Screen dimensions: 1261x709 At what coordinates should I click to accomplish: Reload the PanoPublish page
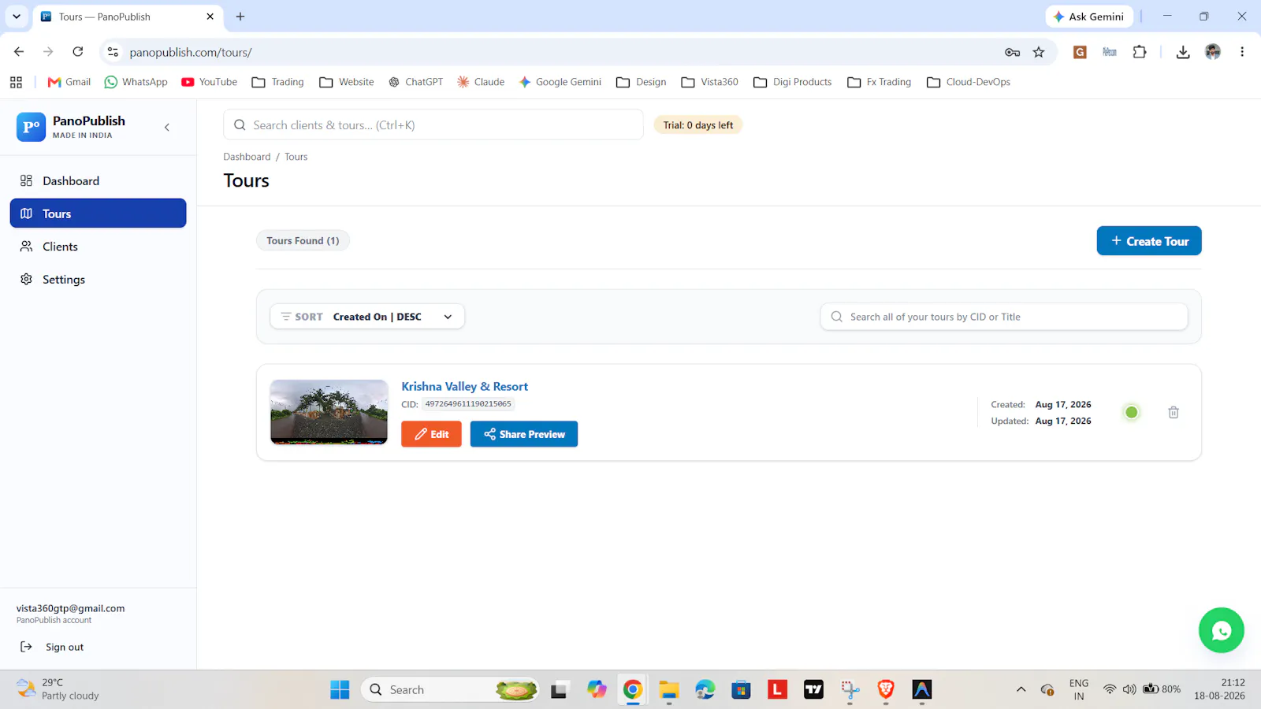pos(78,52)
